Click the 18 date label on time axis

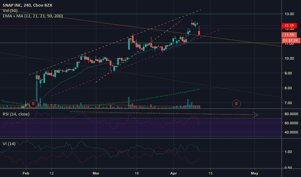137,173
